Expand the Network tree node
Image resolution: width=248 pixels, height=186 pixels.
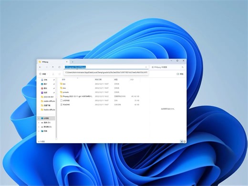39,131
